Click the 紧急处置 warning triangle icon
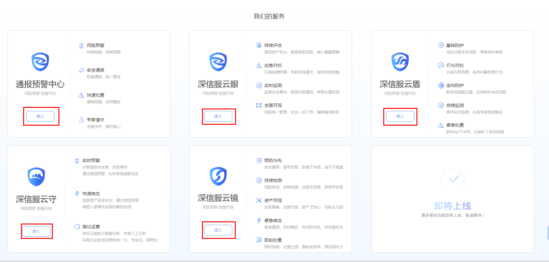The height and width of the screenshot is (262, 549). pyautogui.click(x=441, y=125)
